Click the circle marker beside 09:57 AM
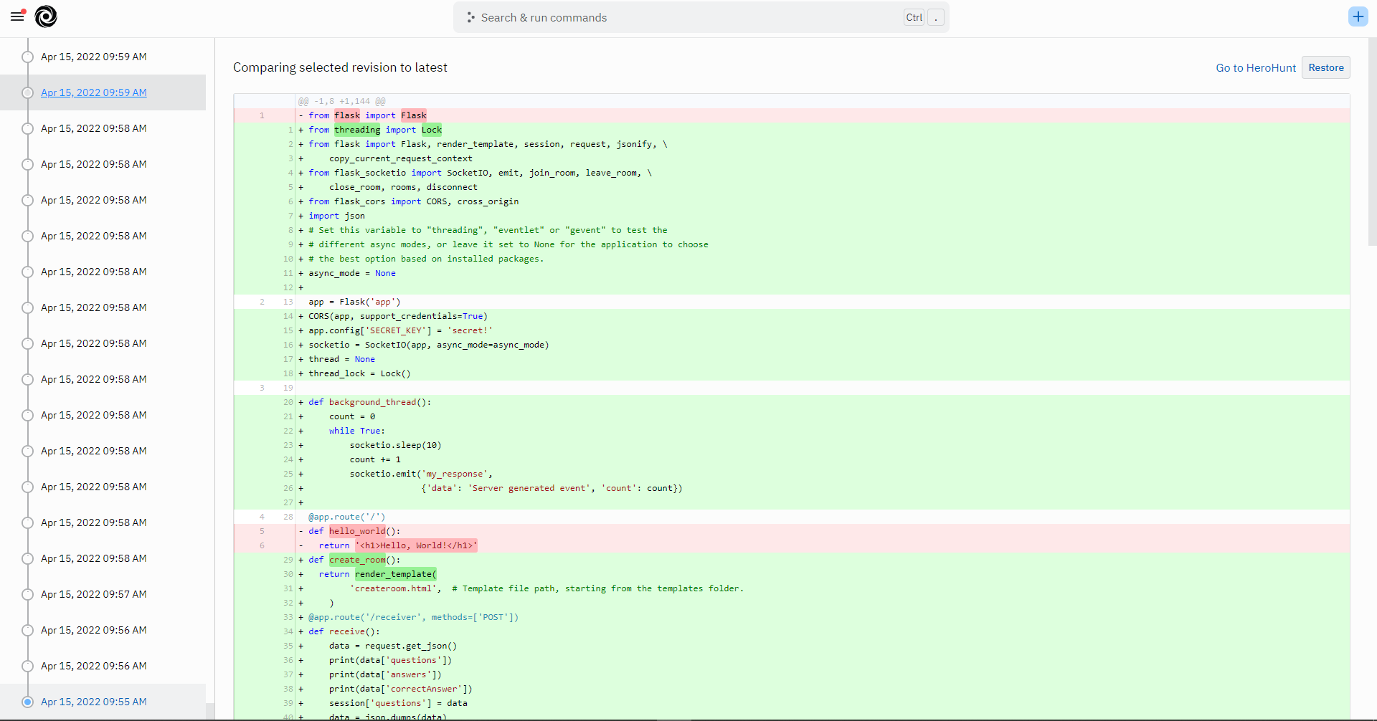Screen dimensions: 1377x721 [x=27, y=594]
